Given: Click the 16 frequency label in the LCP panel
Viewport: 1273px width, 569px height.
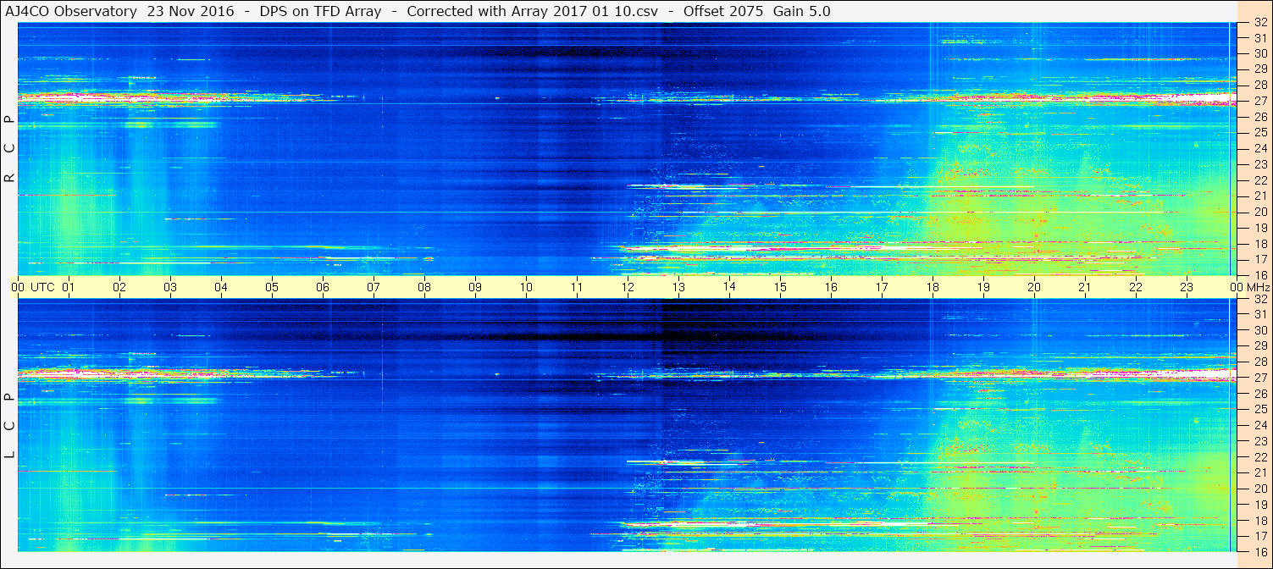Looking at the screenshot, I should pos(1259,551).
